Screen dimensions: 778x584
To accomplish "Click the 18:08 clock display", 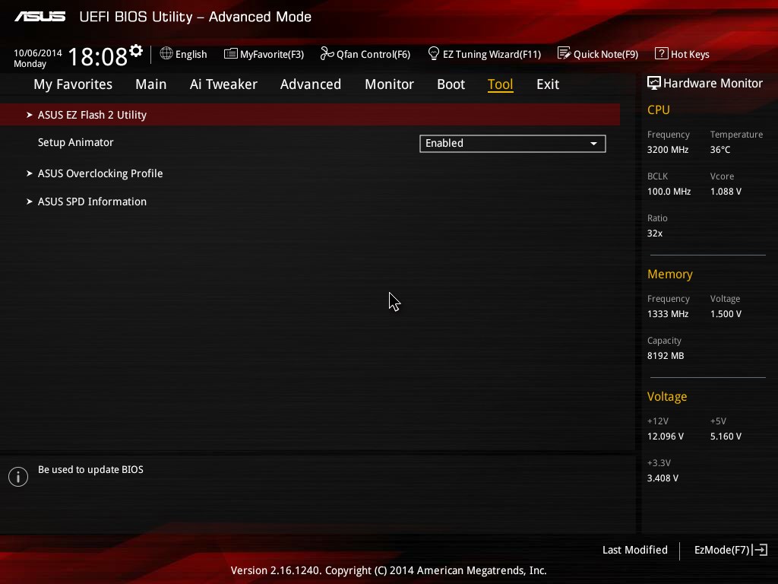I will (97, 56).
